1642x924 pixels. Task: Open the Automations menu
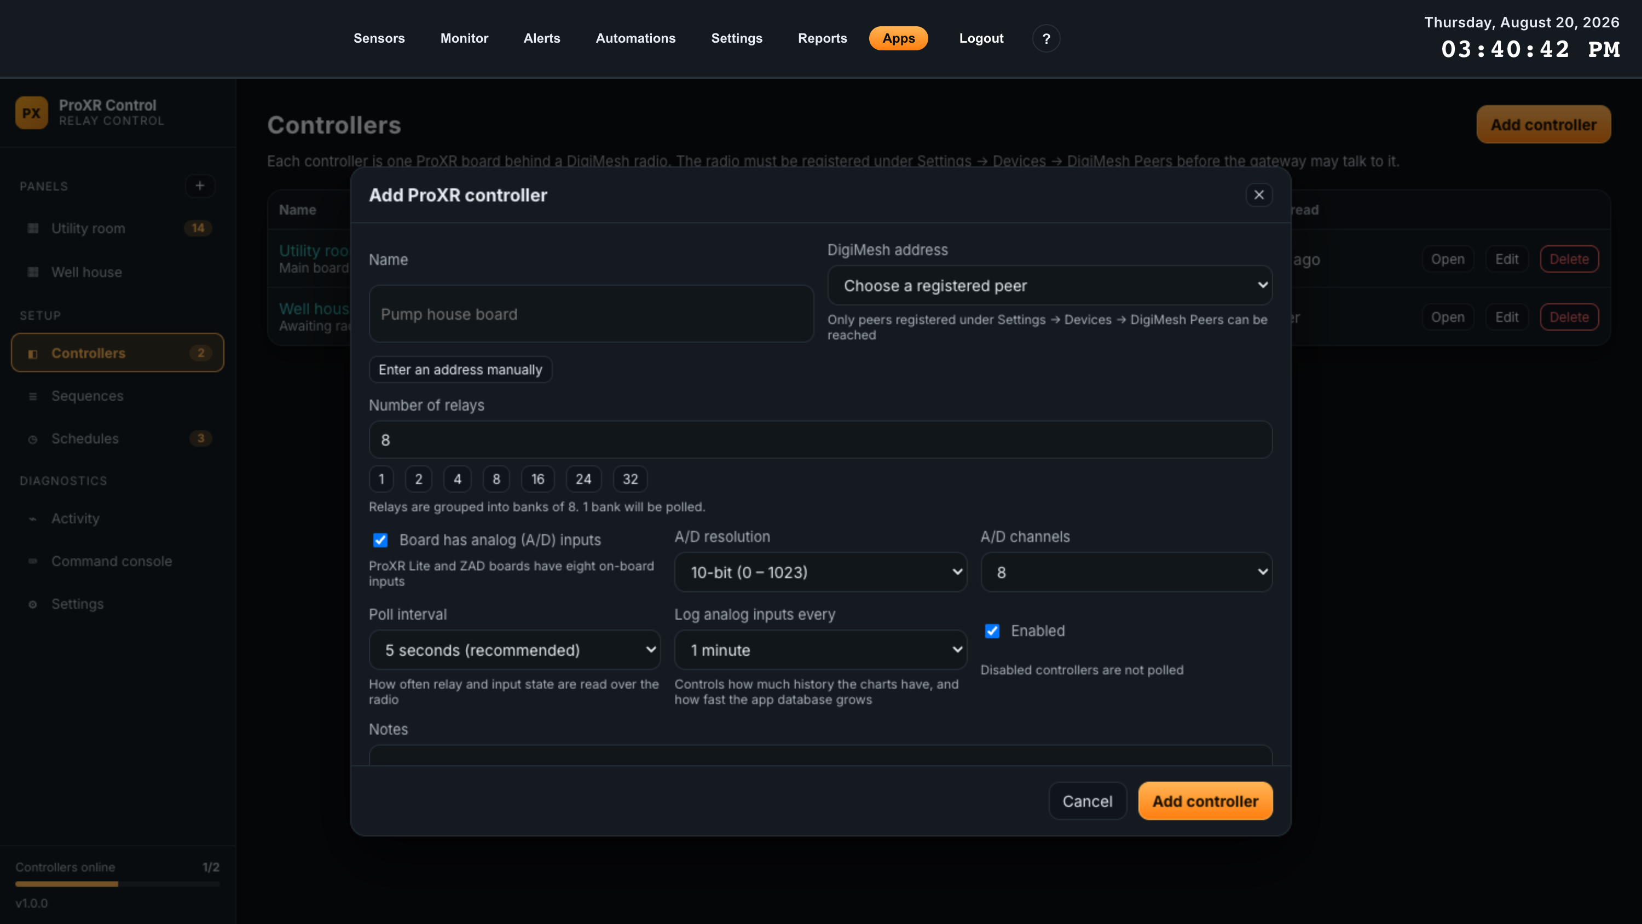click(635, 38)
